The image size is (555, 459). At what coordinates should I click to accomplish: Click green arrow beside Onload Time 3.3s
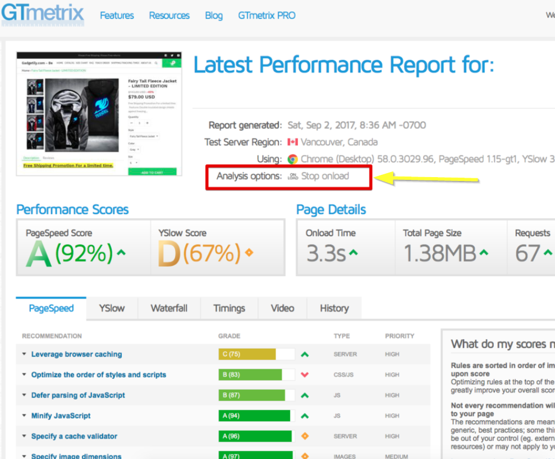coord(353,253)
